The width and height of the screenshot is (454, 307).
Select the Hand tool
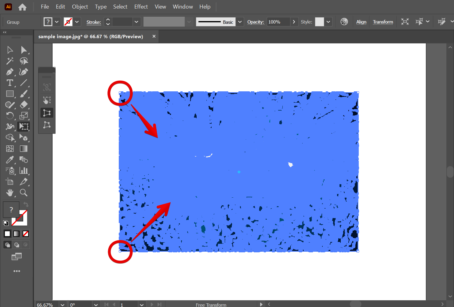pos(9,193)
